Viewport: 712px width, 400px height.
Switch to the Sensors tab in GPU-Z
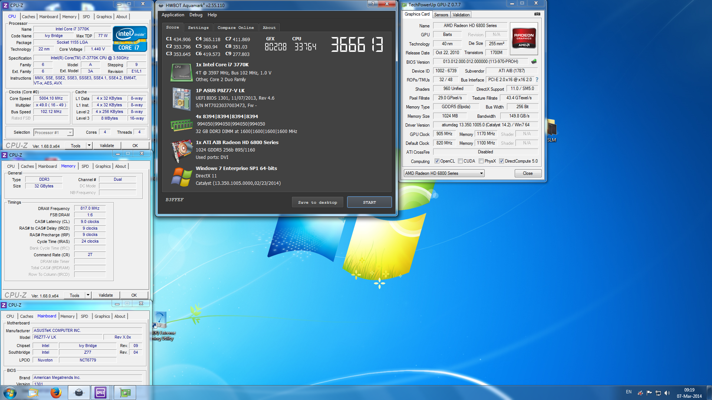441,15
